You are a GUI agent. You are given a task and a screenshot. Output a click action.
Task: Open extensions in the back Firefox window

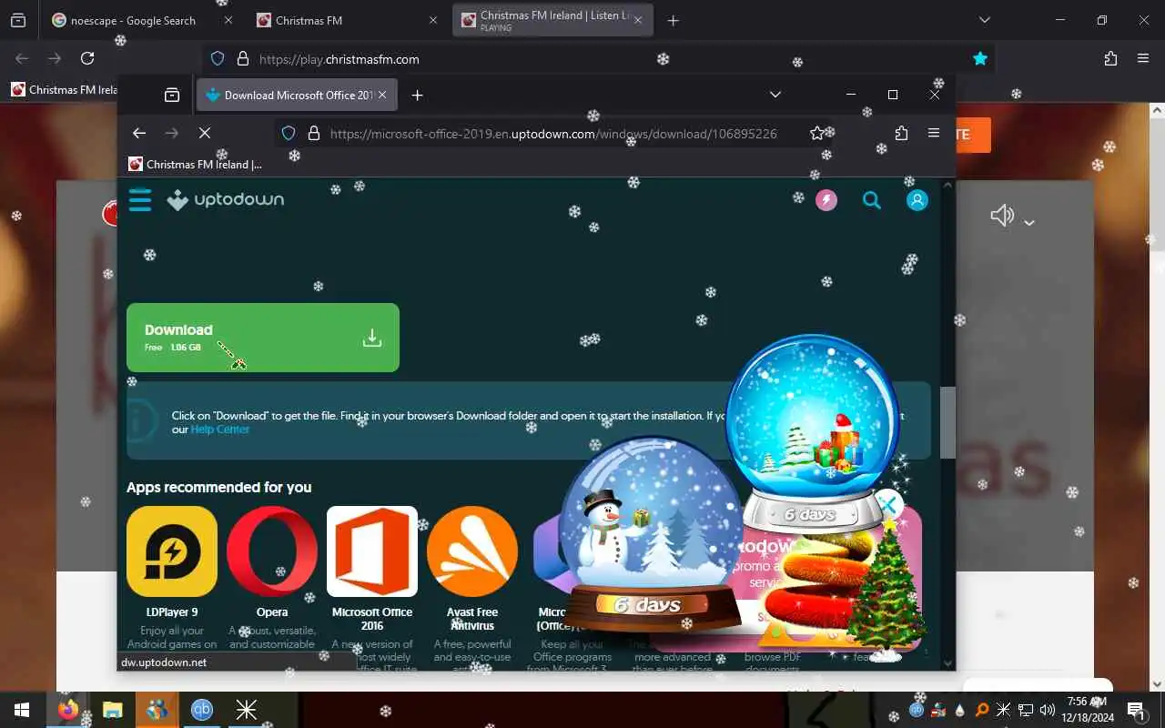pos(1110,58)
